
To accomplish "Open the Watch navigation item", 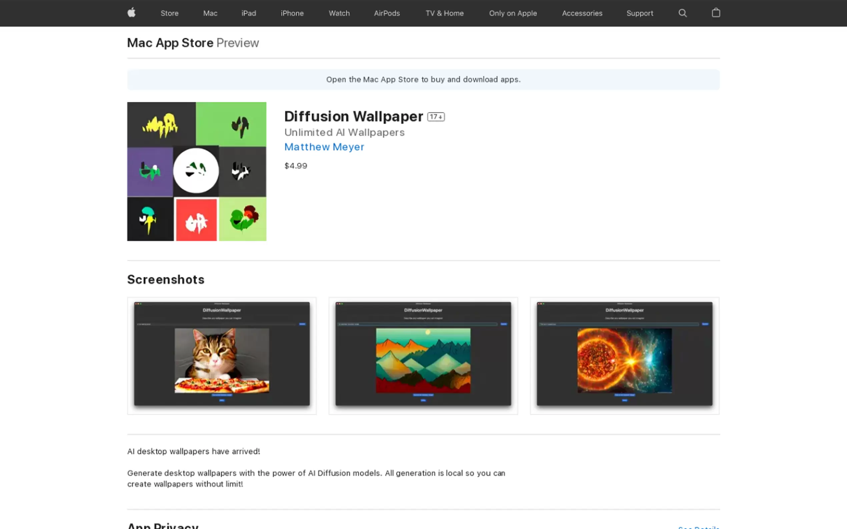I will 339,13.
